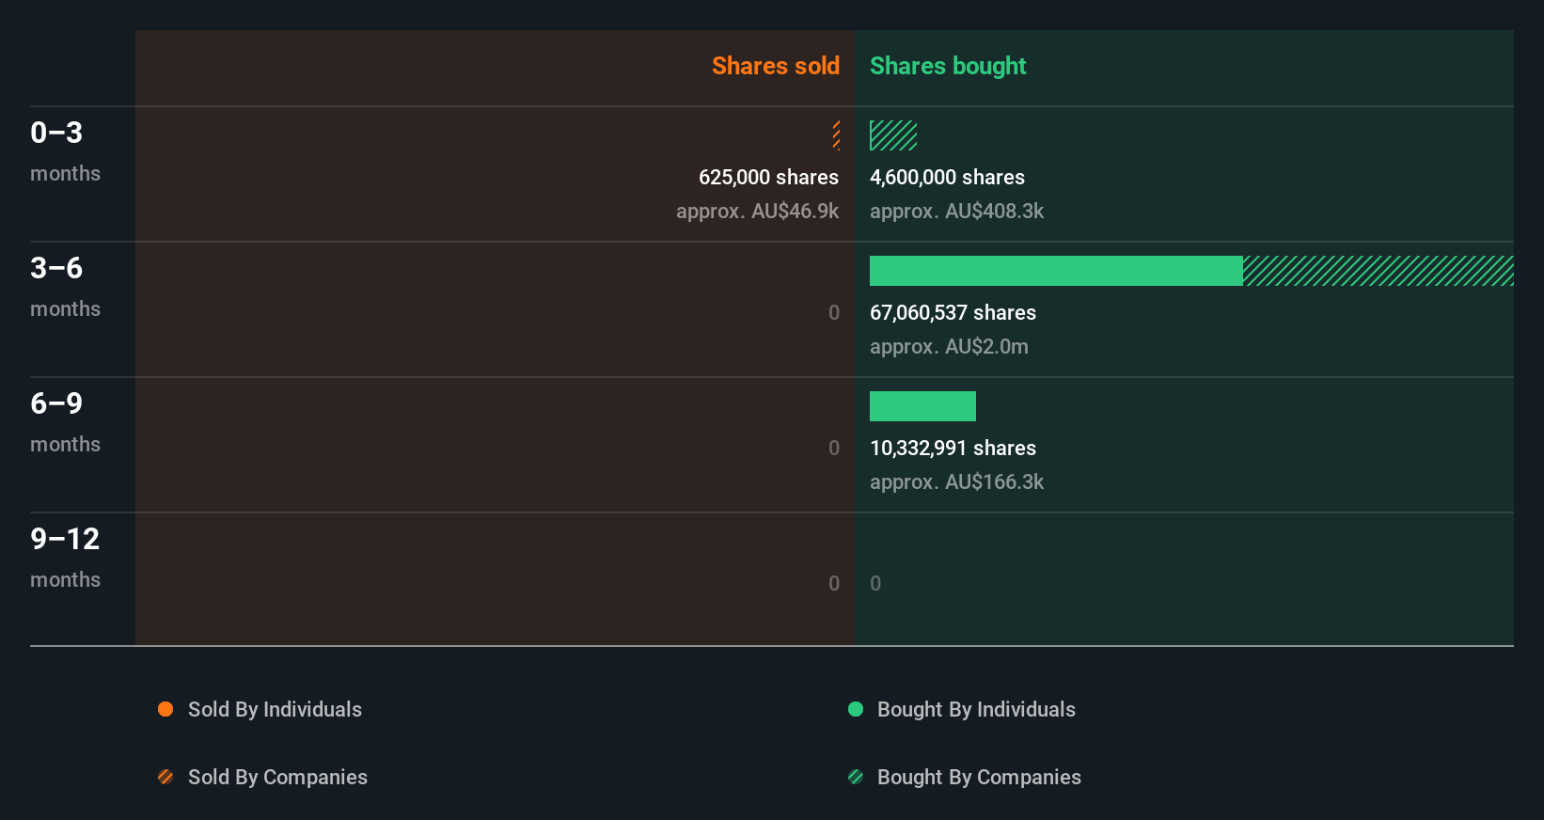Click the 3–6 months row label
The height and width of the screenshot is (820, 1544).
point(65,287)
